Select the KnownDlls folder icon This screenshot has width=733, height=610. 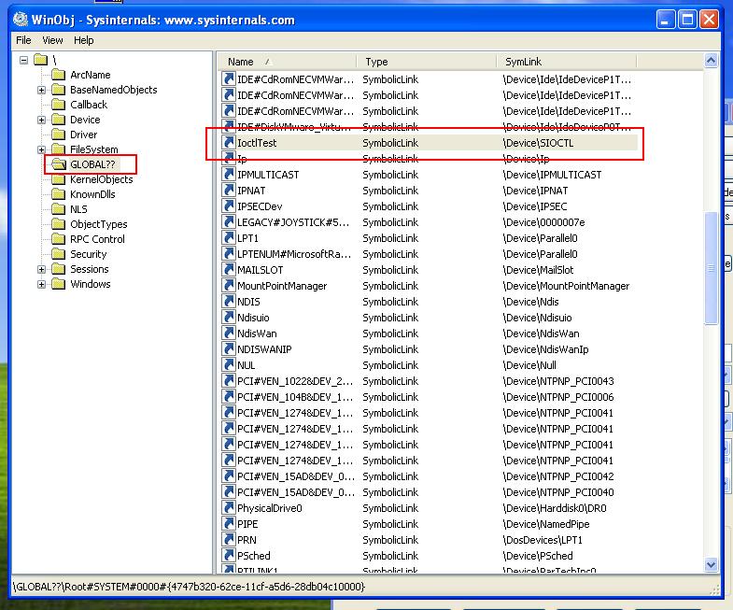(x=58, y=194)
